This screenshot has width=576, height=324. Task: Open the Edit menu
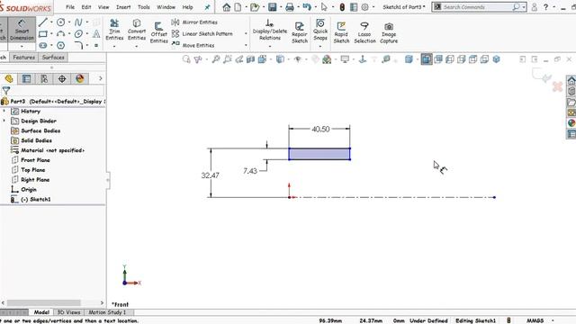click(x=86, y=7)
